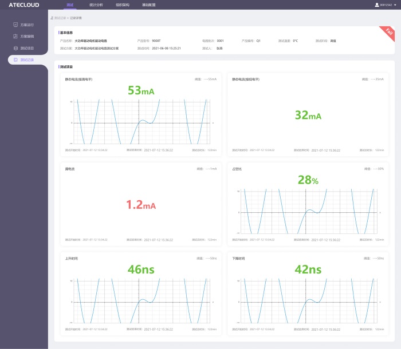Viewport: 401px width, 349px height.
Task: Click the 基本信息 section heading
Action: (66, 33)
